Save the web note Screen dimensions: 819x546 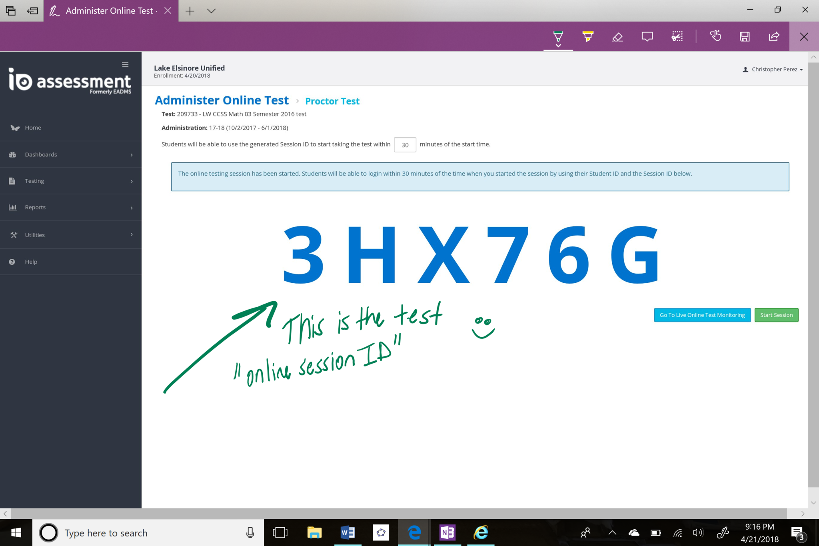(x=744, y=37)
